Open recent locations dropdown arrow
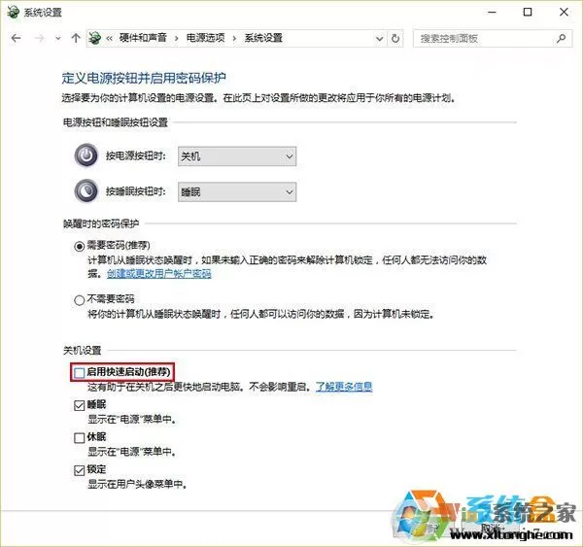The width and height of the screenshot is (583, 547). coord(58,38)
